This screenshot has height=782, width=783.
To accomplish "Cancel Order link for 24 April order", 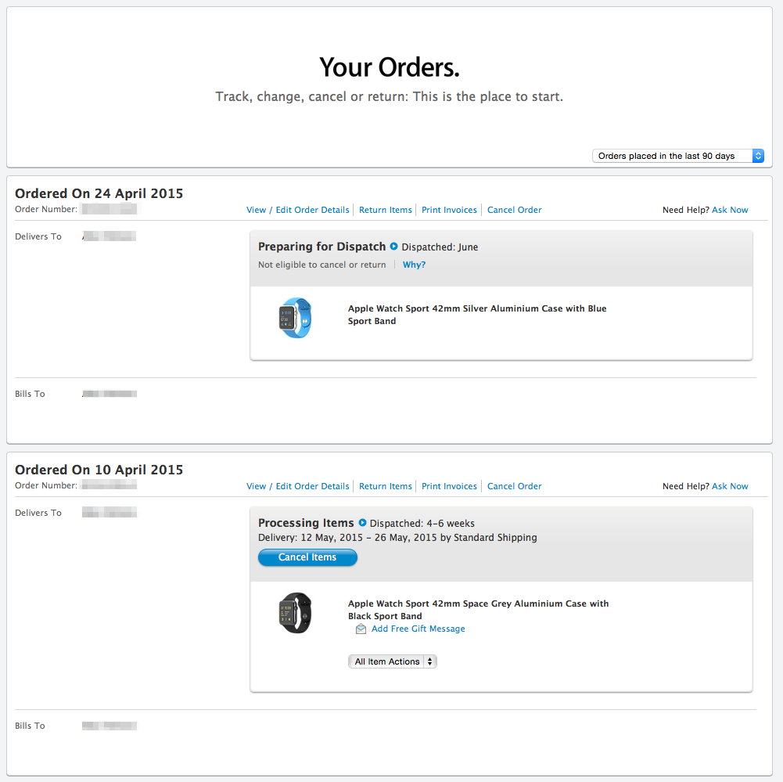I will (515, 210).
